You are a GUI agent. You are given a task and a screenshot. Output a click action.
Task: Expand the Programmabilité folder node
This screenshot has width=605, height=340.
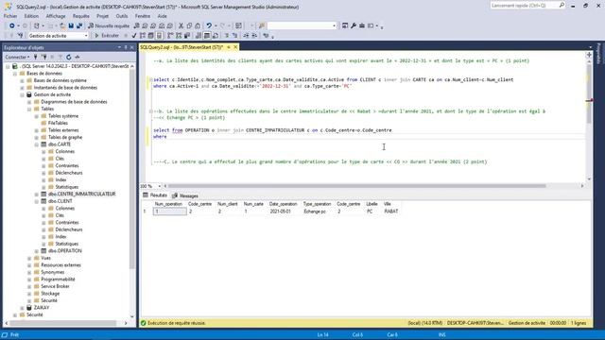[x=29, y=280]
